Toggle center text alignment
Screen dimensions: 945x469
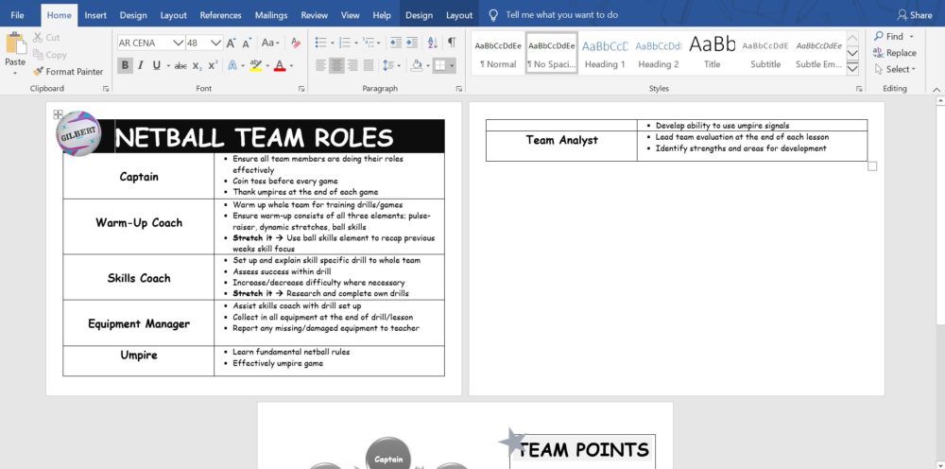click(337, 65)
